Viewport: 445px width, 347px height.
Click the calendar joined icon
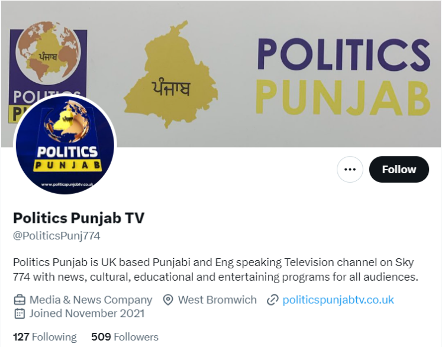(20, 313)
